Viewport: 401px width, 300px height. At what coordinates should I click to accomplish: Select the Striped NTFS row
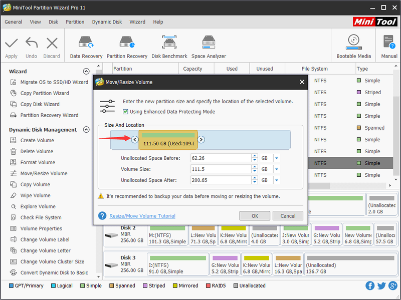350,92
